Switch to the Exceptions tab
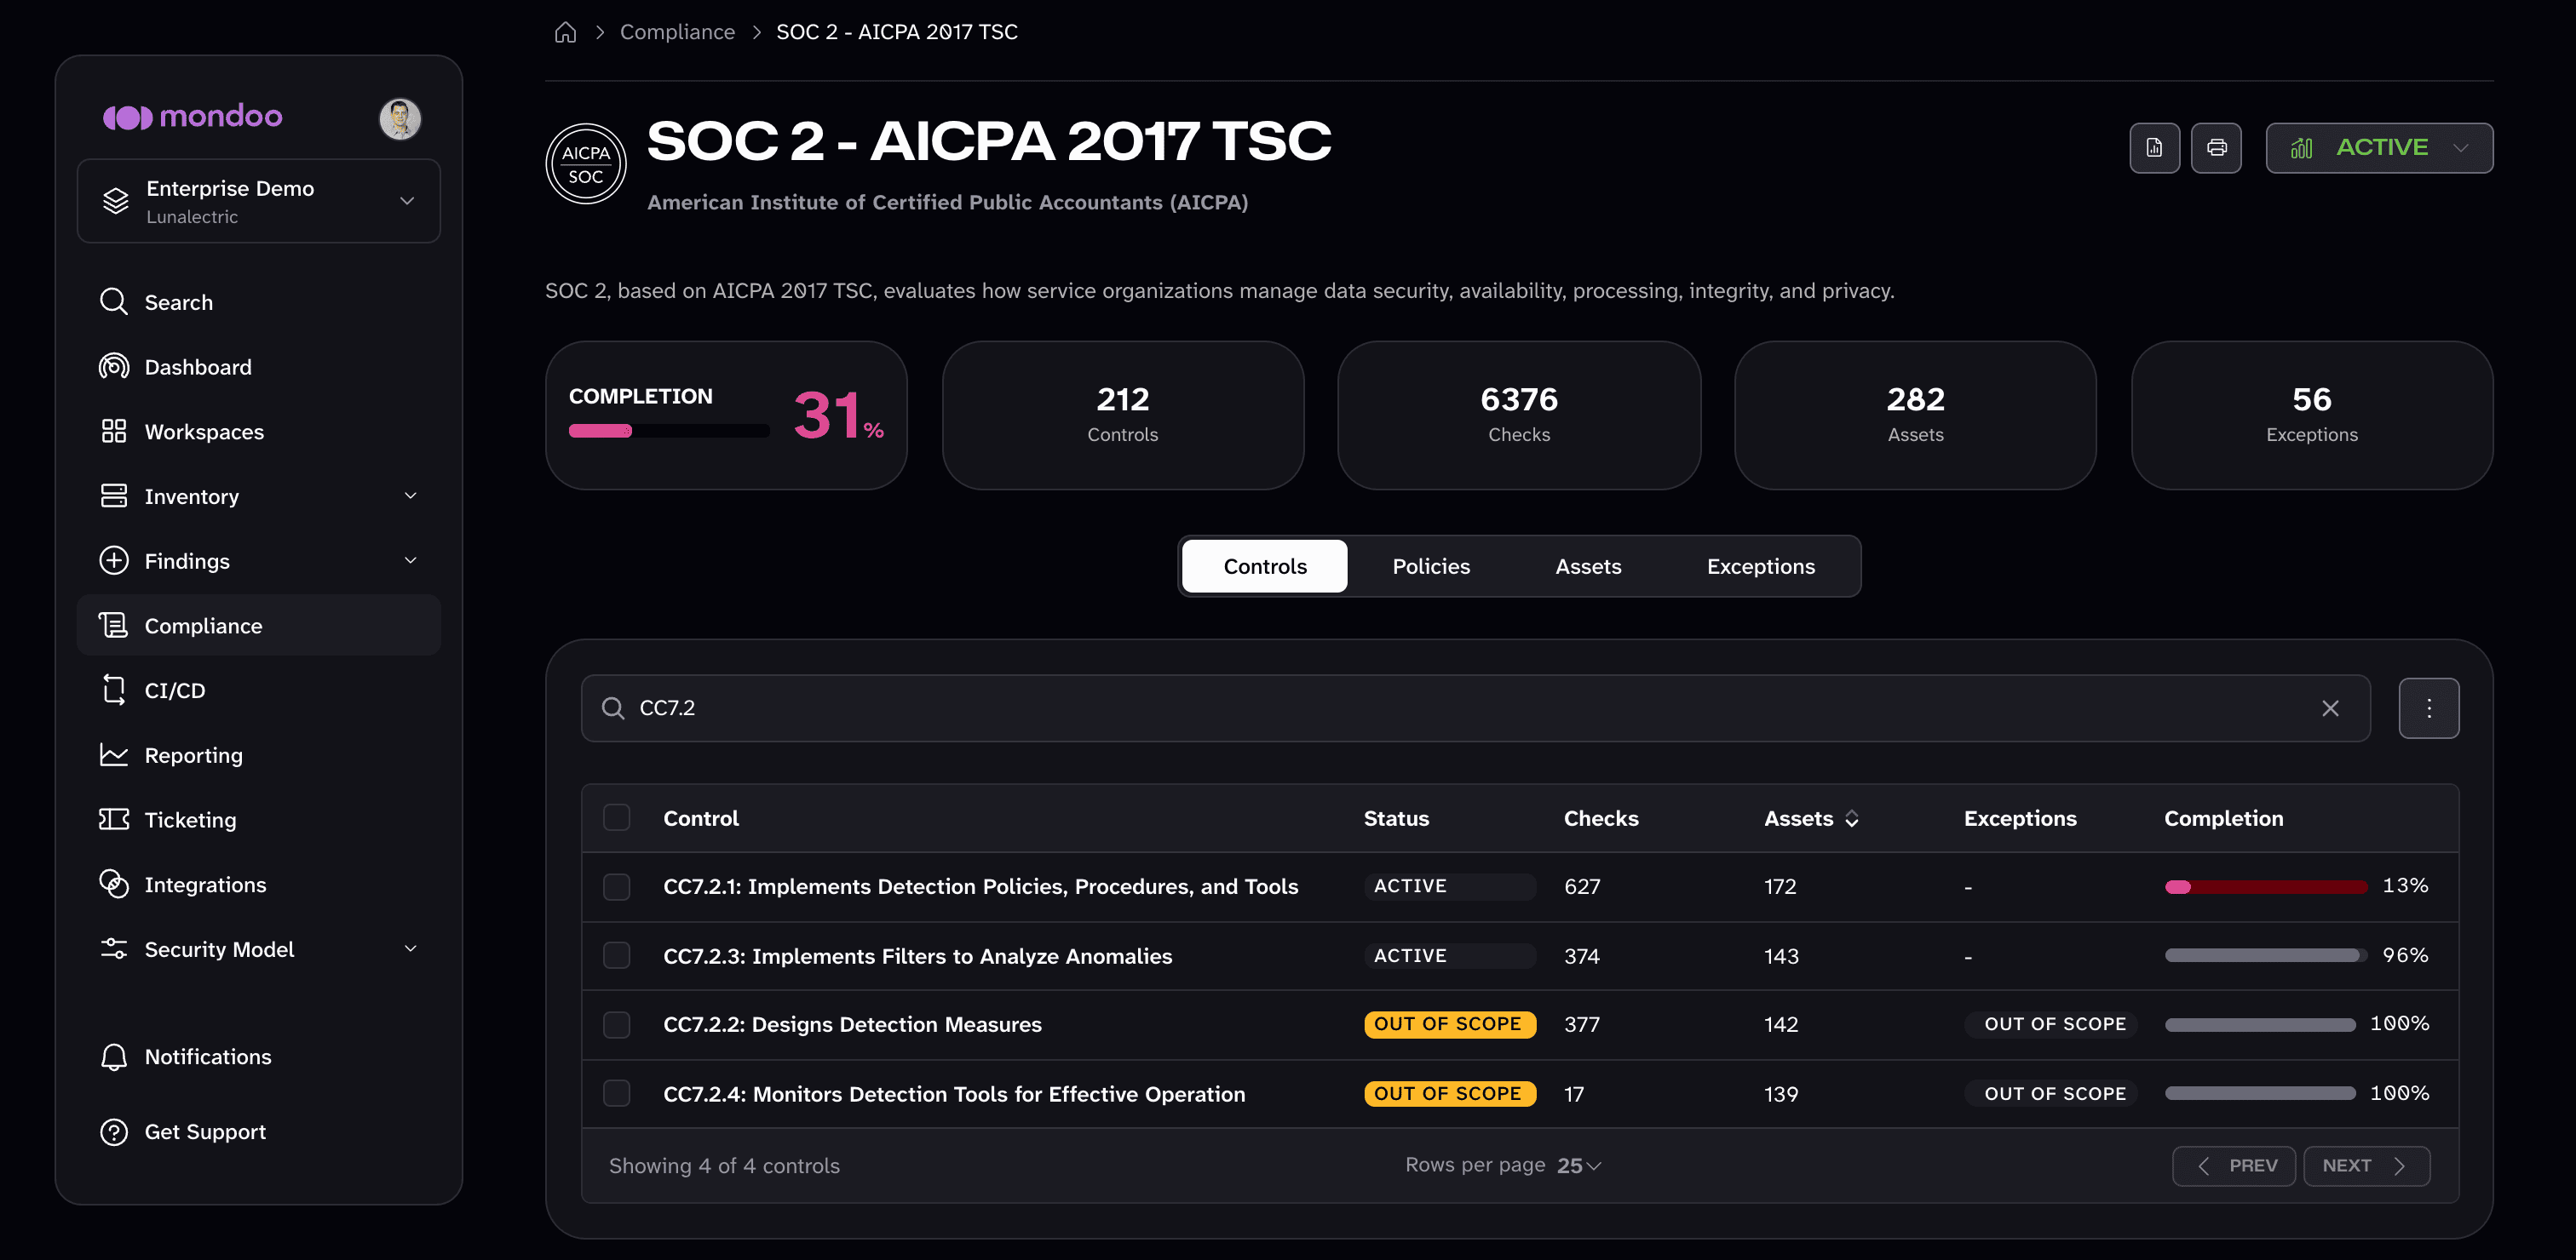Screen dimensions: 2576x1260 [x=1760, y=566]
